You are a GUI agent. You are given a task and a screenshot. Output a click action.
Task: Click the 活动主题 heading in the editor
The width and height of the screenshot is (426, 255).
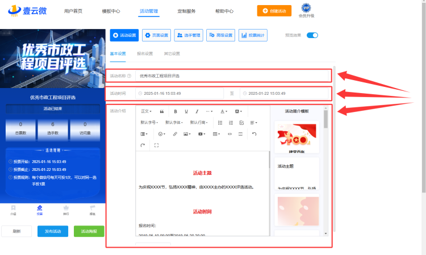click(x=202, y=173)
